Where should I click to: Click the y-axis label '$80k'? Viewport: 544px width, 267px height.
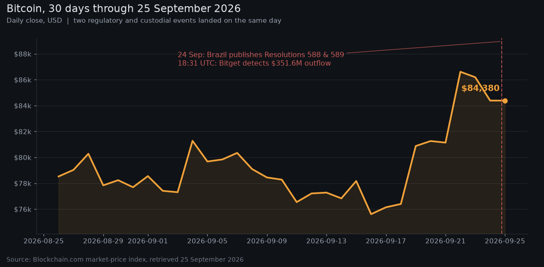click(23, 158)
